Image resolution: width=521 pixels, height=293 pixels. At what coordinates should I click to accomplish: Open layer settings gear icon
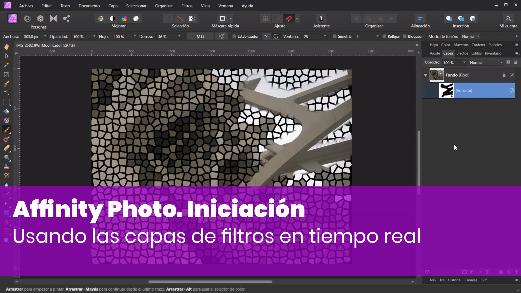point(508,62)
